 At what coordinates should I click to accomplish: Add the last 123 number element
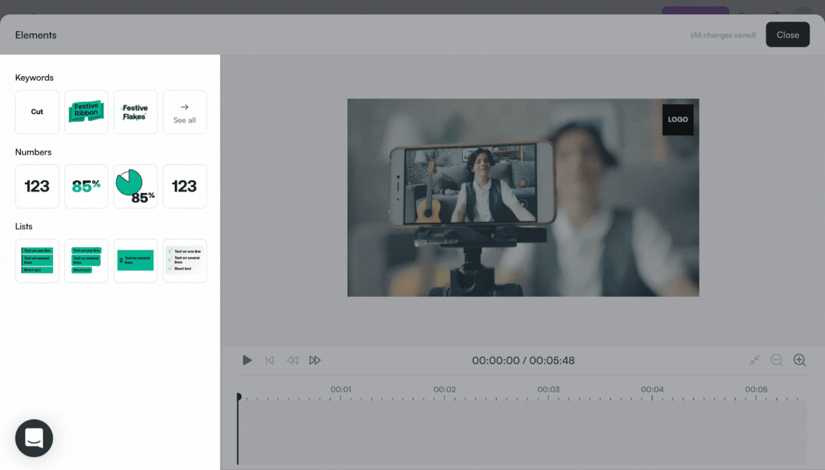click(x=184, y=186)
